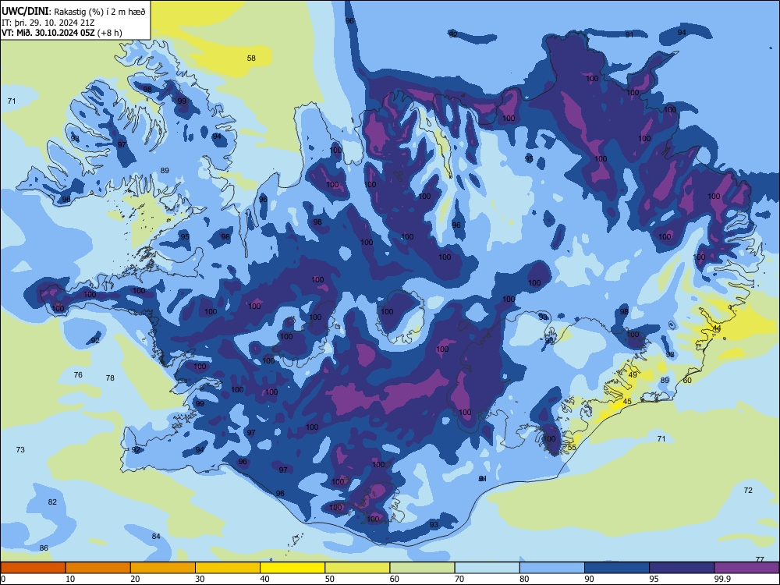The height and width of the screenshot is (585, 780).
Task: Click the "90" legend tick label
Action: click(590, 579)
